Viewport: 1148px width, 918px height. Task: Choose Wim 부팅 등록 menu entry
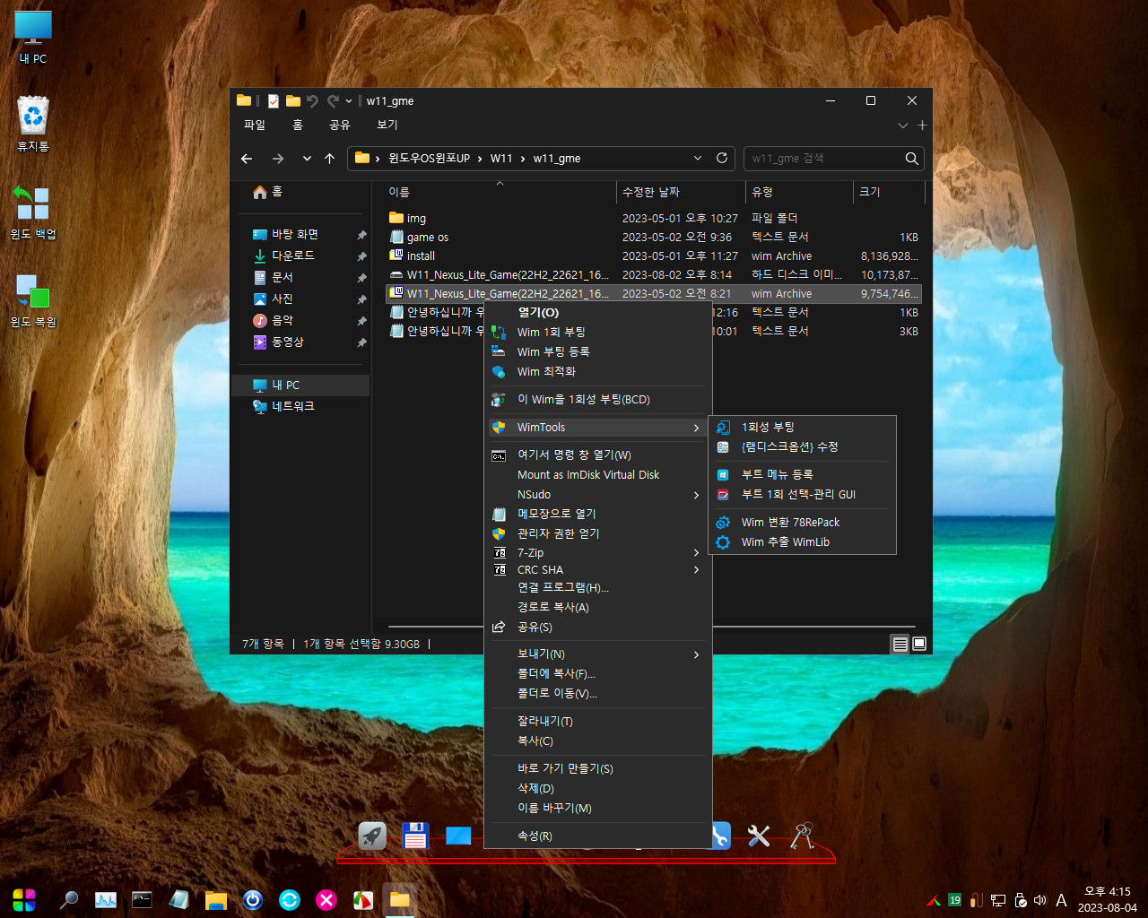(x=597, y=352)
